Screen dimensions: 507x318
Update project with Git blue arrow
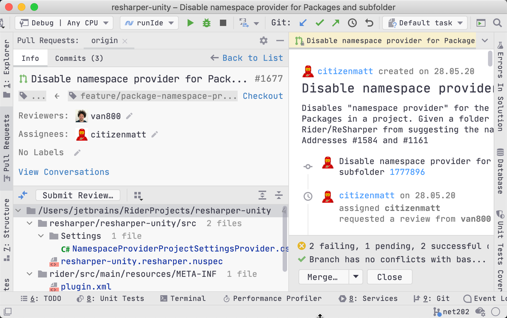pos(303,23)
